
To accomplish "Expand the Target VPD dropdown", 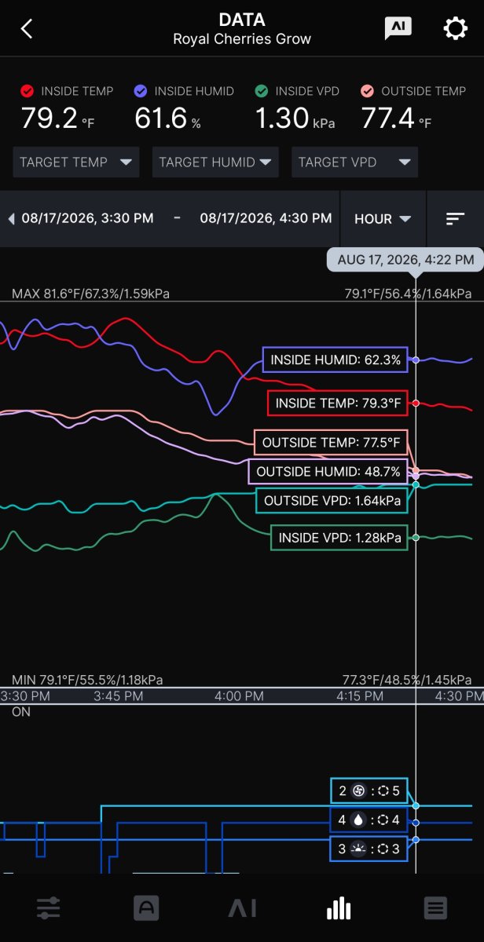I will click(354, 162).
